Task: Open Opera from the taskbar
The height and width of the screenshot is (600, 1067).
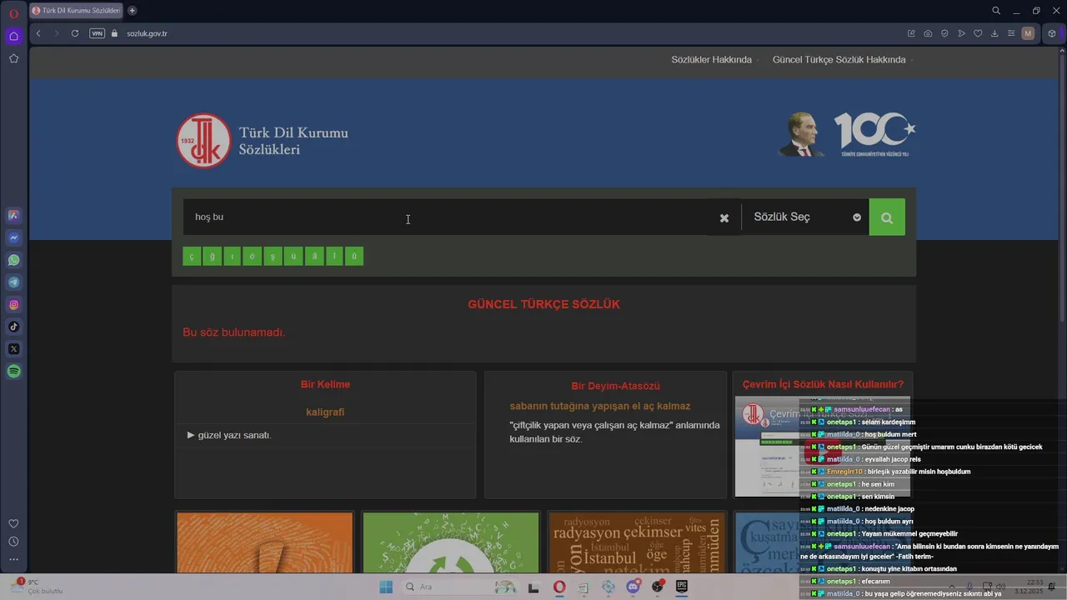Action: coord(559,587)
